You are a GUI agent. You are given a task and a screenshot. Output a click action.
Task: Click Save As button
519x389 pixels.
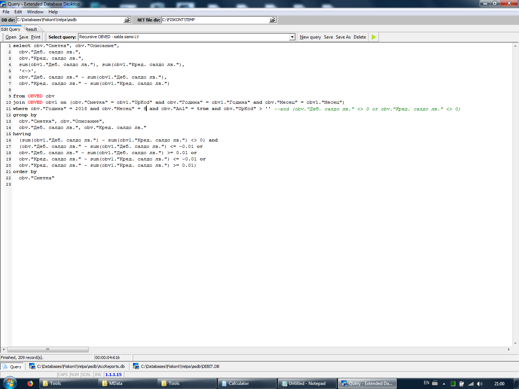(343, 37)
